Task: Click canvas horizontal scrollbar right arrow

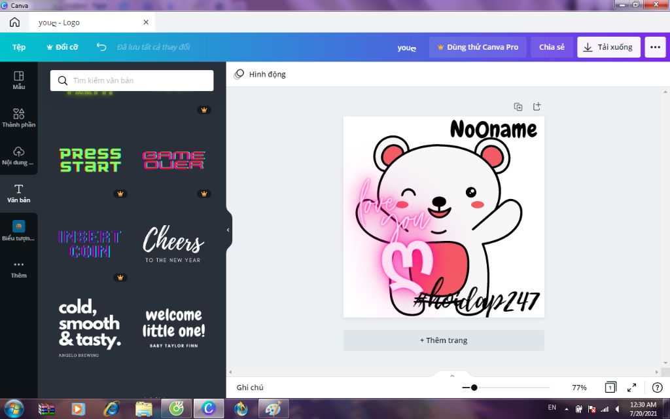Action: click(x=657, y=372)
